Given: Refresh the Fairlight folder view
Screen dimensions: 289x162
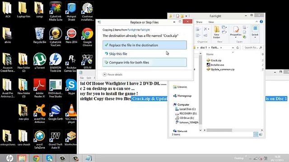Looking at the screenshot, I should 238,48.
